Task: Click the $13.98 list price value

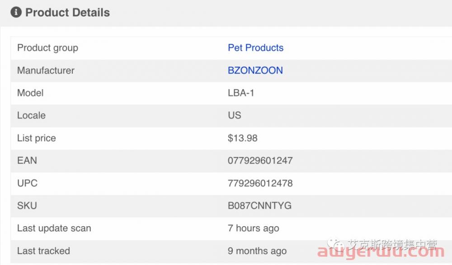Action: tap(242, 138)
